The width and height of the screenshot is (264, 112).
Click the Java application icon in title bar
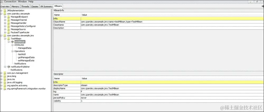[2, 2]
